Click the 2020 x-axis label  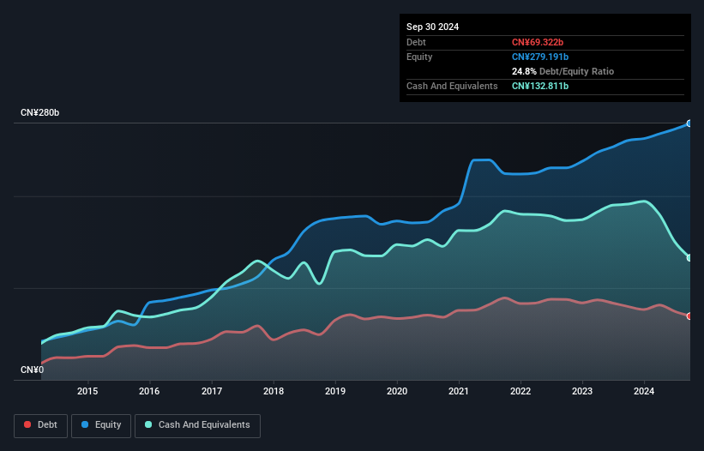(x=397, y=391)
